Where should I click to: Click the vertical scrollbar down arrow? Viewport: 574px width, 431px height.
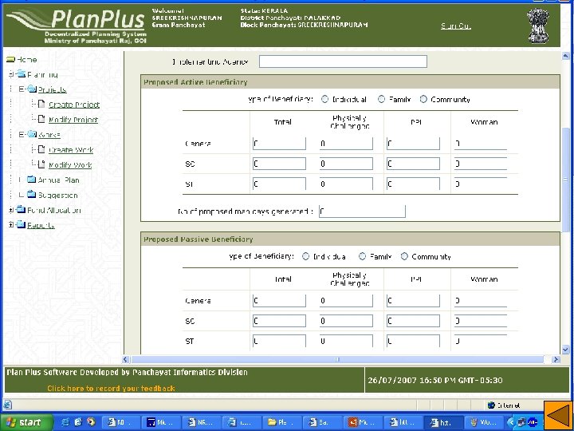tap(565, 350)
